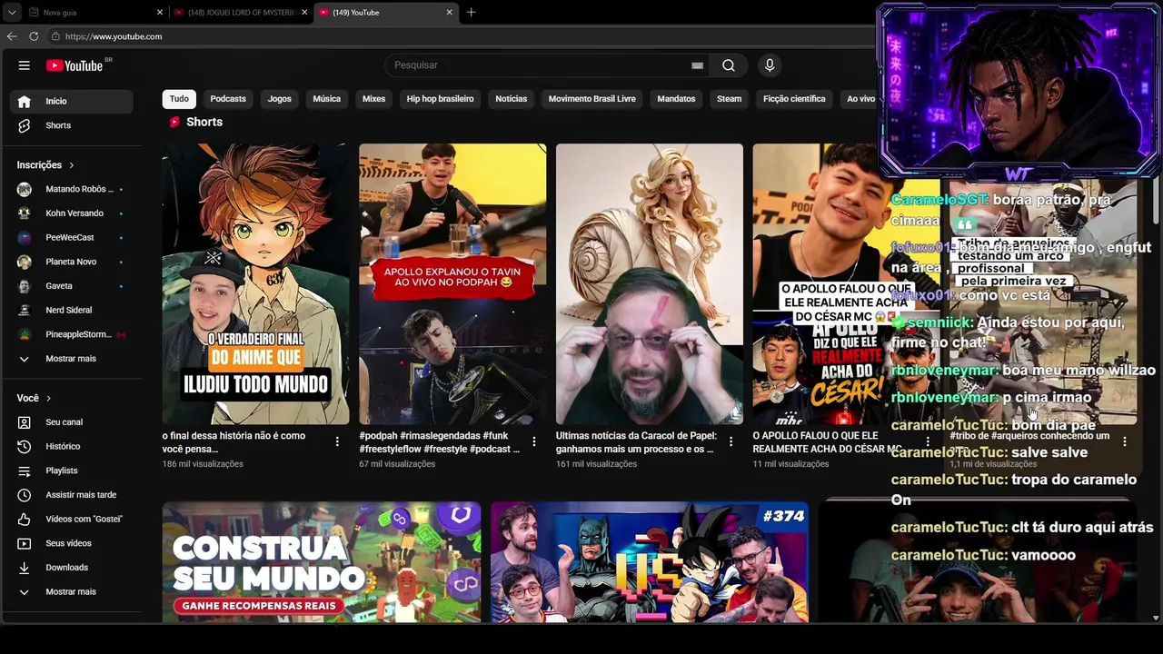The height and width of the screenshot is (654, 1163).
Task: Start voice search with the microphone icon
Action: point(770,65)
